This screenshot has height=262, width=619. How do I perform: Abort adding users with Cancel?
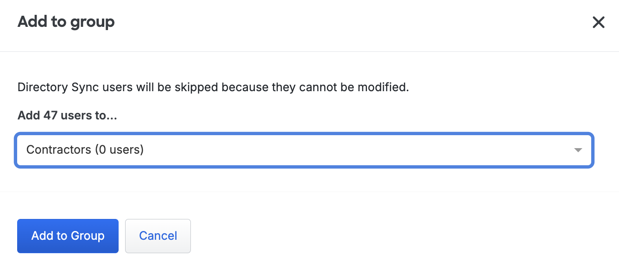tap(158, 236)
